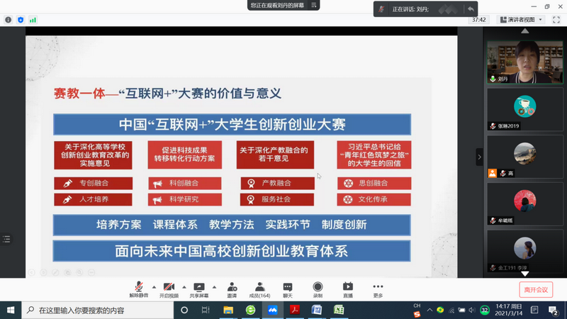Expand audio options arrow beside 解除静音

(x=153, y=287)
